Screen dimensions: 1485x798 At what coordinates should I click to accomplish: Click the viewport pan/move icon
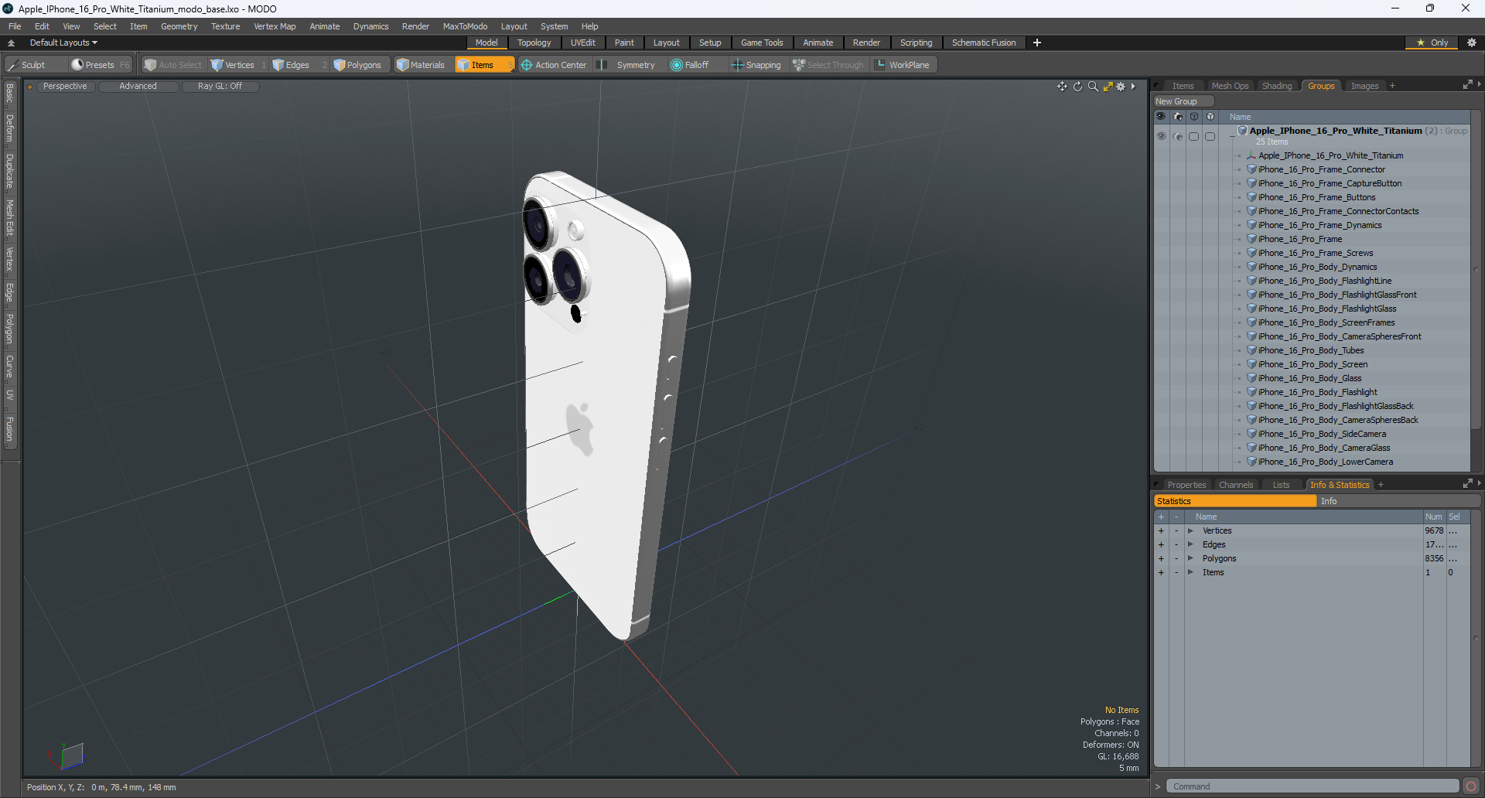point(1062,87)
